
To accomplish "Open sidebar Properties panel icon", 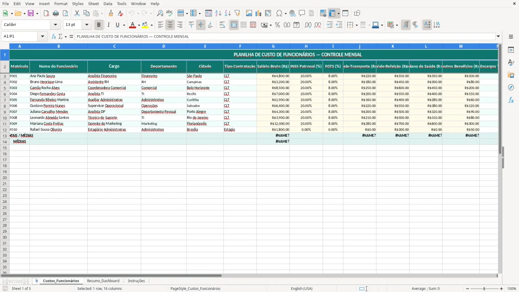I will click(511, 50).
